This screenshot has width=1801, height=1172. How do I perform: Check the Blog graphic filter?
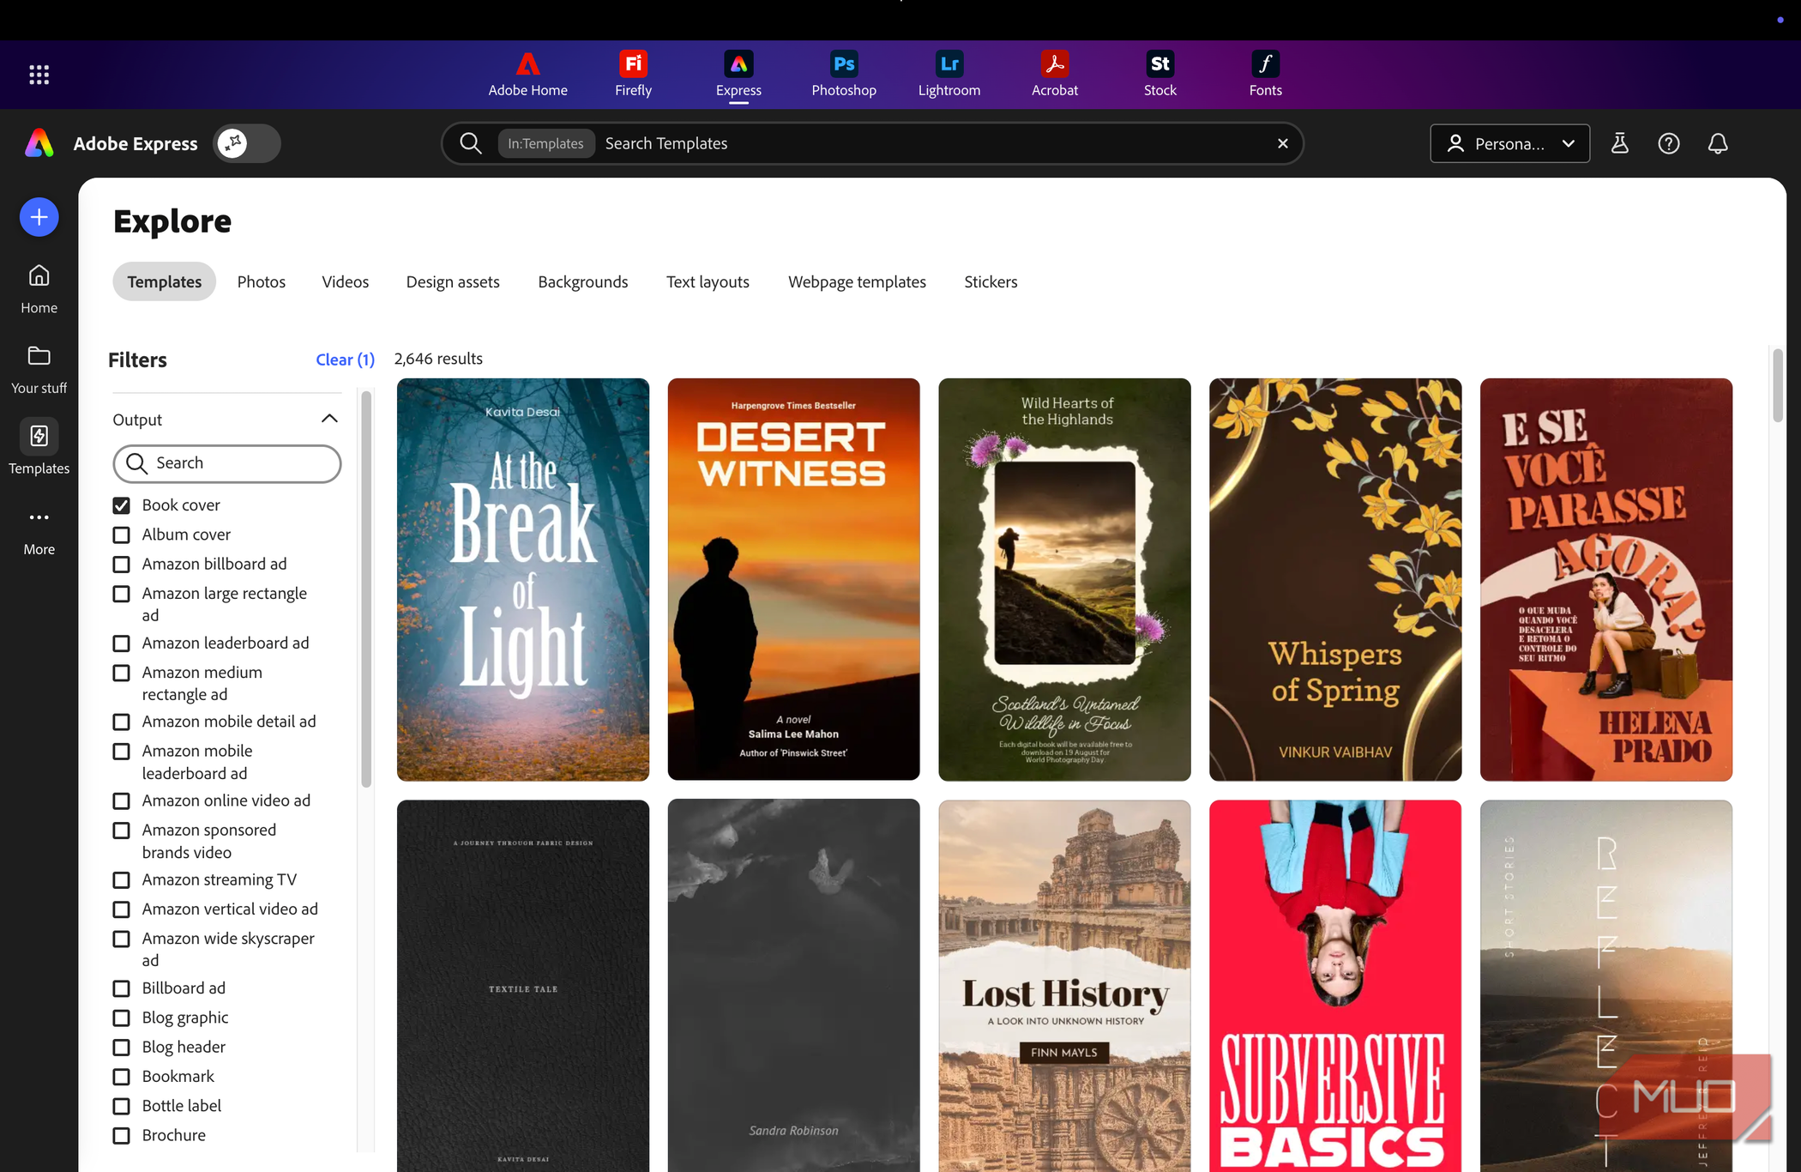point(122,1018)
